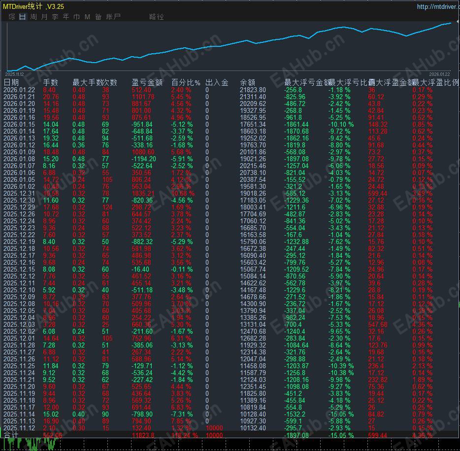This screenshot has height=451, width=460.
Task: Click the 手数 column header
Action: point(50,82)
